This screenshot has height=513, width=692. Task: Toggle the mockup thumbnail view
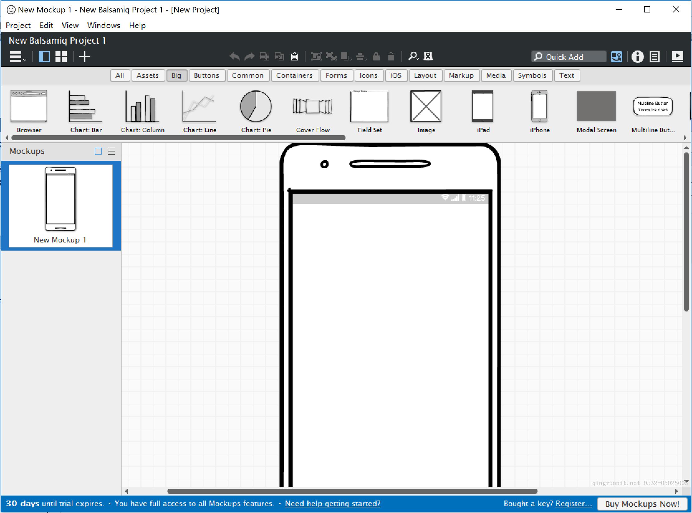pyautogui.click(x=98, y=151)
